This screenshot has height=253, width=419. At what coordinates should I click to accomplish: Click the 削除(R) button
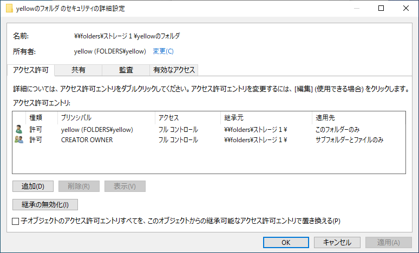(x=79, y=187)
